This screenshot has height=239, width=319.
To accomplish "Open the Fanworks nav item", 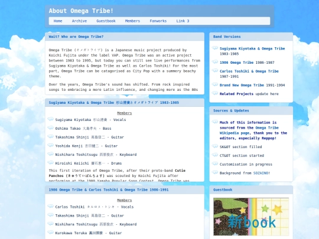I will (x=158, y=21).
